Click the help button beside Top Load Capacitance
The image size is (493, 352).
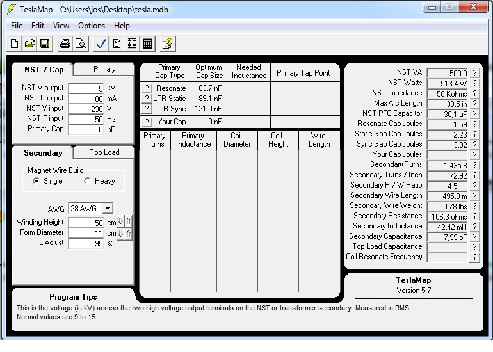[x=475, y=247]
